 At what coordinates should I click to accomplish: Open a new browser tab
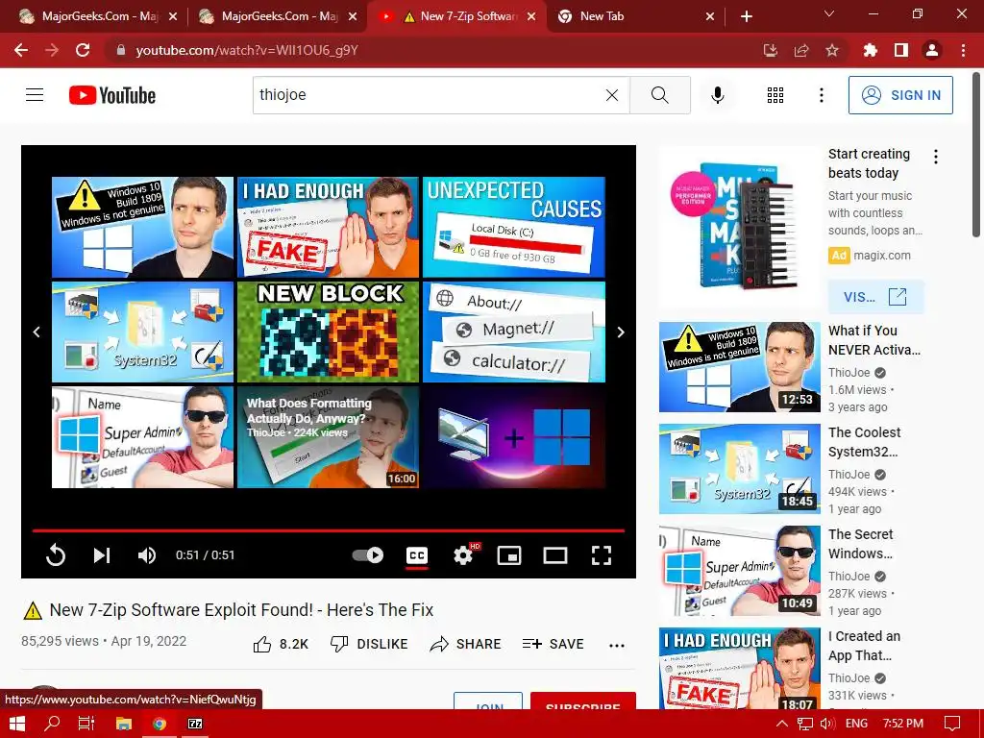coord(746,16)
